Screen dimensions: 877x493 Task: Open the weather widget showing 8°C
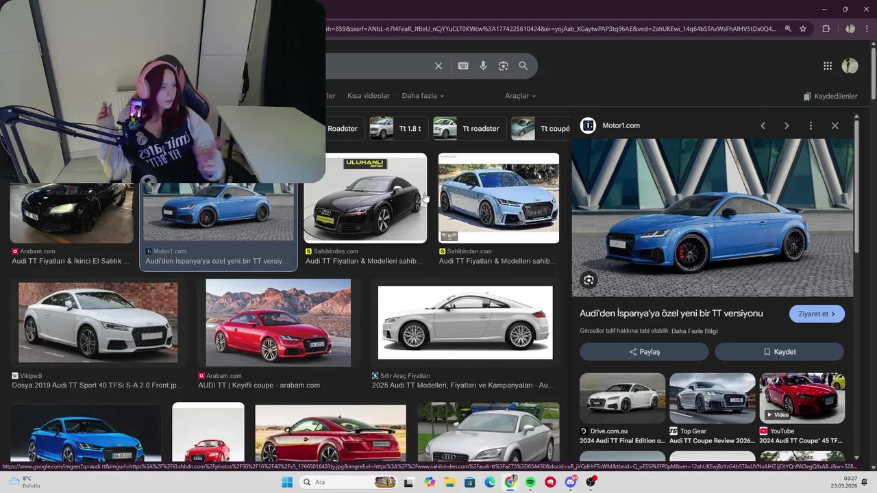(x=23, y=482)
